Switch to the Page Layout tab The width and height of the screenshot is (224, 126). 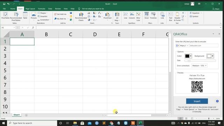[30, 9]
